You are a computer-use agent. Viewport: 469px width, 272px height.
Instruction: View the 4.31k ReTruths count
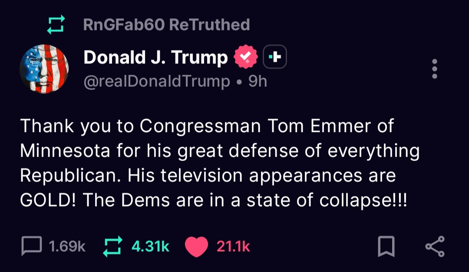[x=150, y=247]
